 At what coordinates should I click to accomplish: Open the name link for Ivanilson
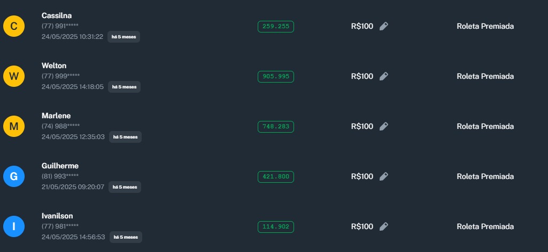(x=57, y=216)
